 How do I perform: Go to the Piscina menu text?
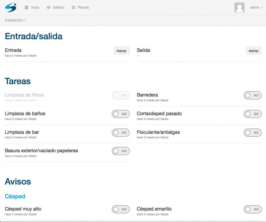83,7
